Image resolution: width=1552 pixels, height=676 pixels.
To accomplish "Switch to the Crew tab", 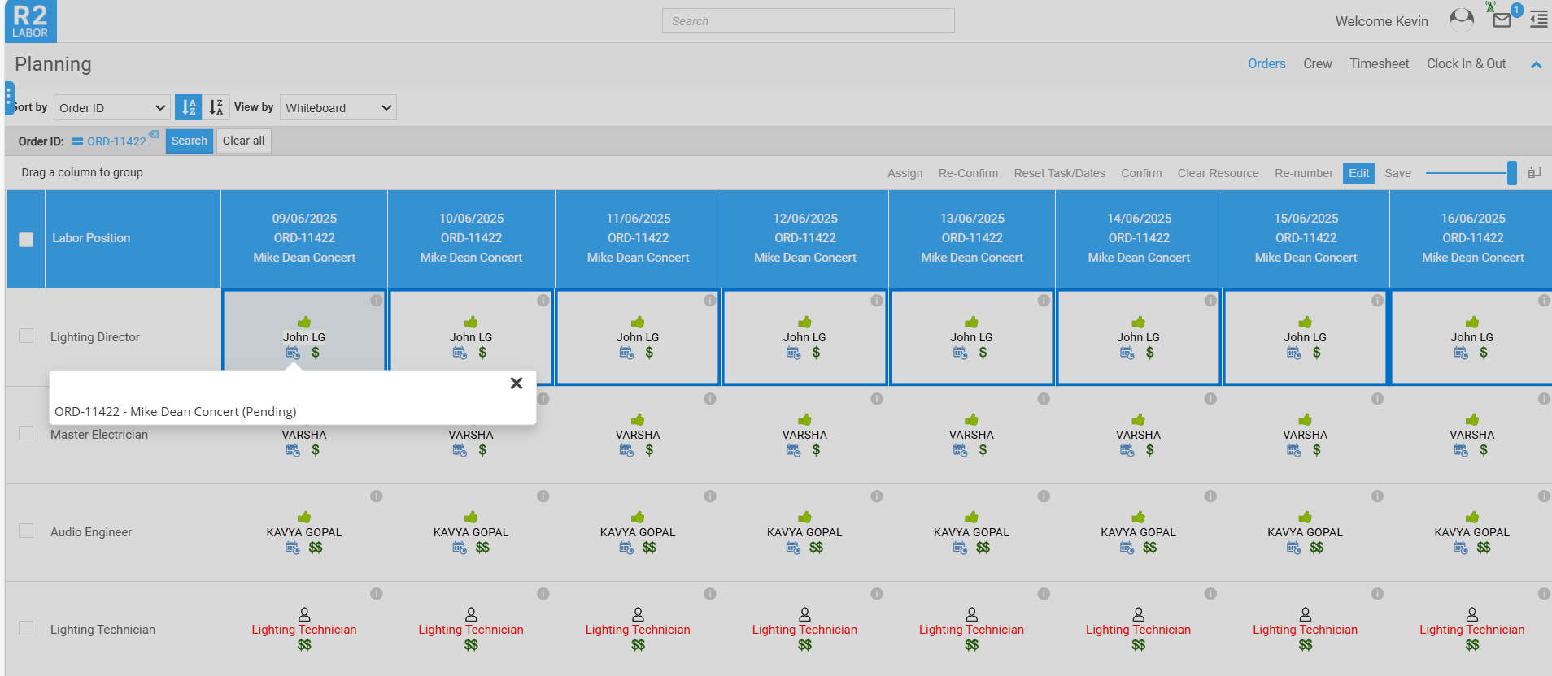I will tap(1317, 63).
